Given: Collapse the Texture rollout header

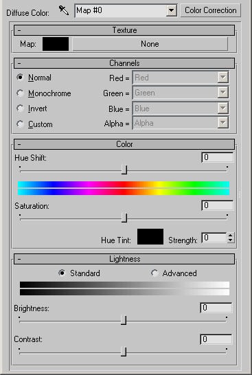Looking at the screenshot, I should (x=124, y=30).
